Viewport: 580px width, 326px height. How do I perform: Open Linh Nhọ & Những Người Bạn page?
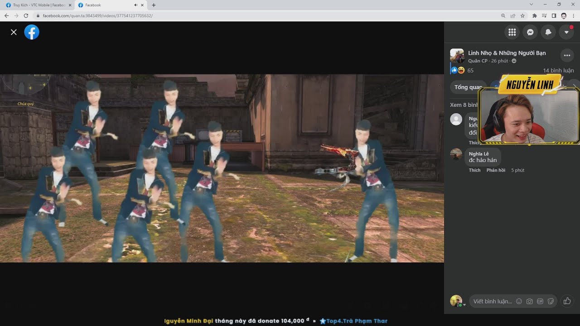[x=507, y=53]
